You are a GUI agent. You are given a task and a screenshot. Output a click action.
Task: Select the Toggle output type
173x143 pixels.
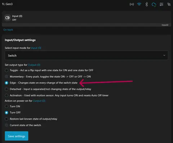coord(6,70)
